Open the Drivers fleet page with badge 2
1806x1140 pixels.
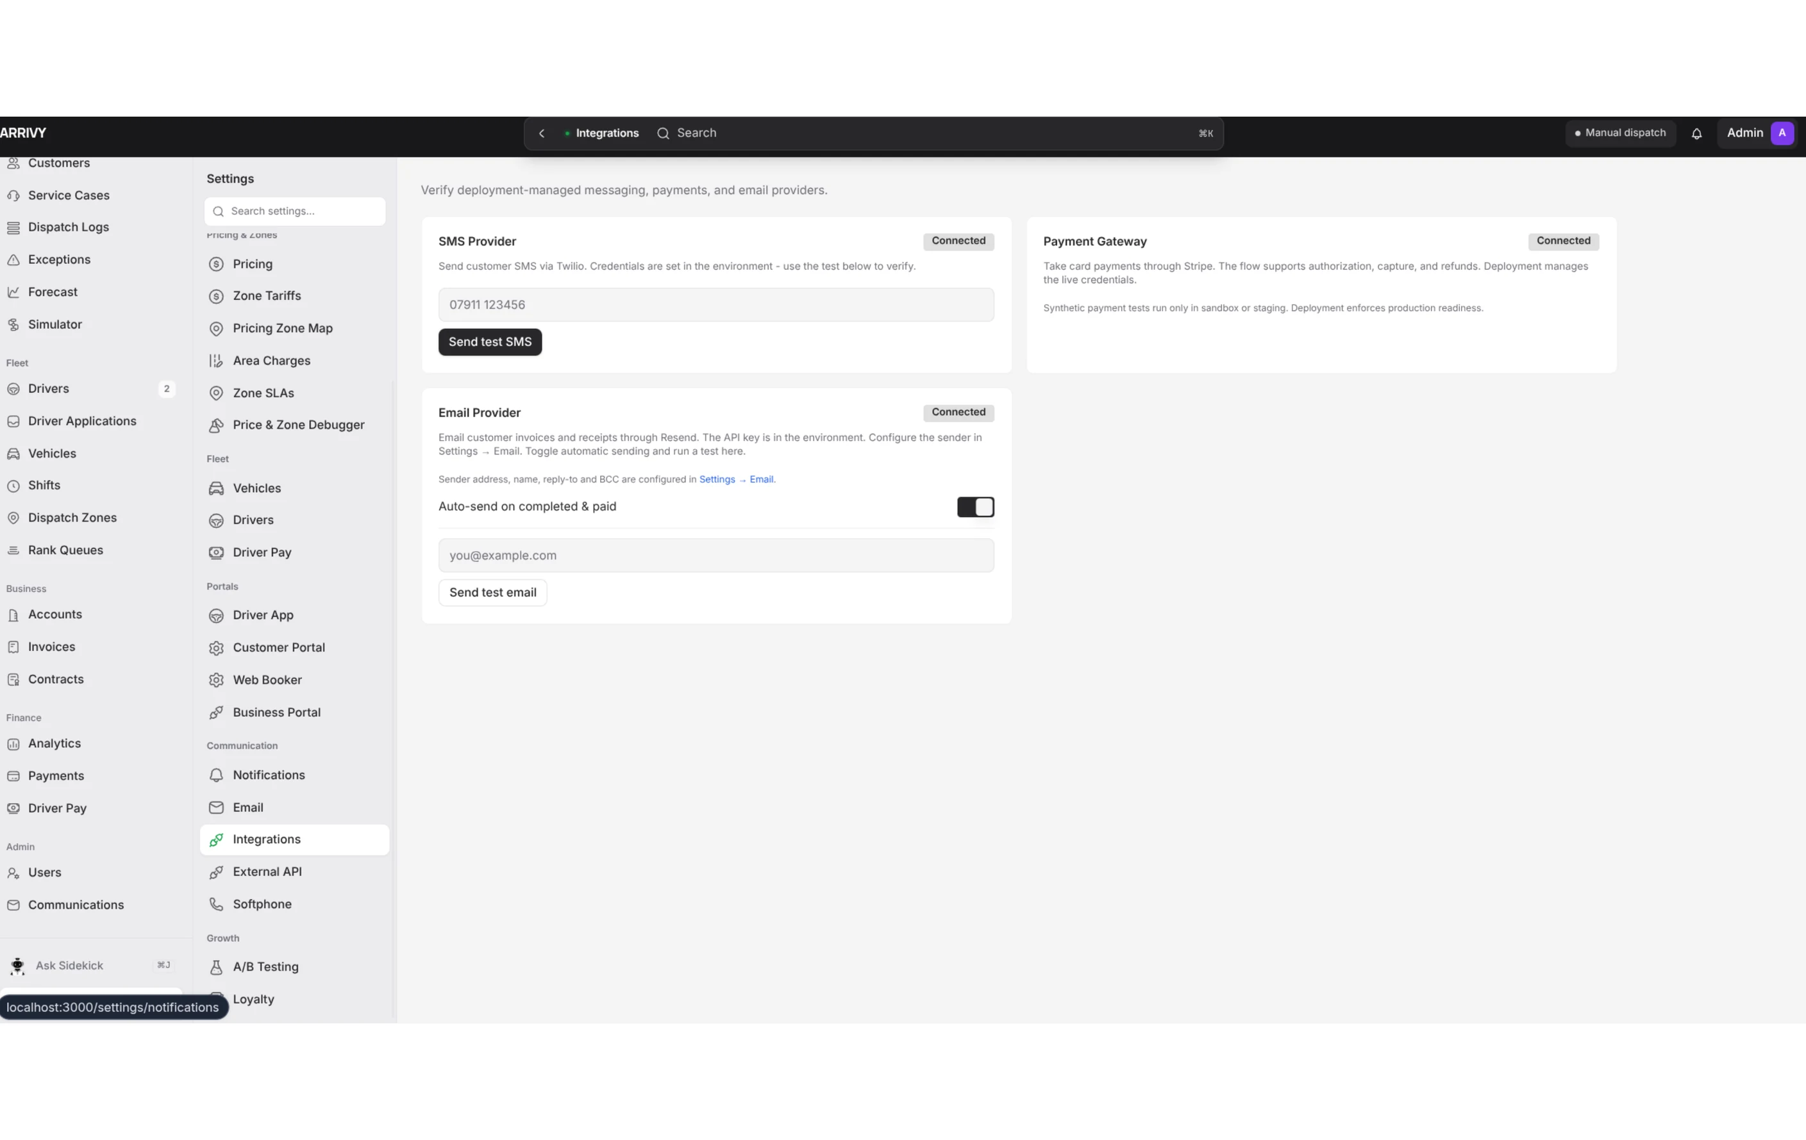[x=92, y=389]
